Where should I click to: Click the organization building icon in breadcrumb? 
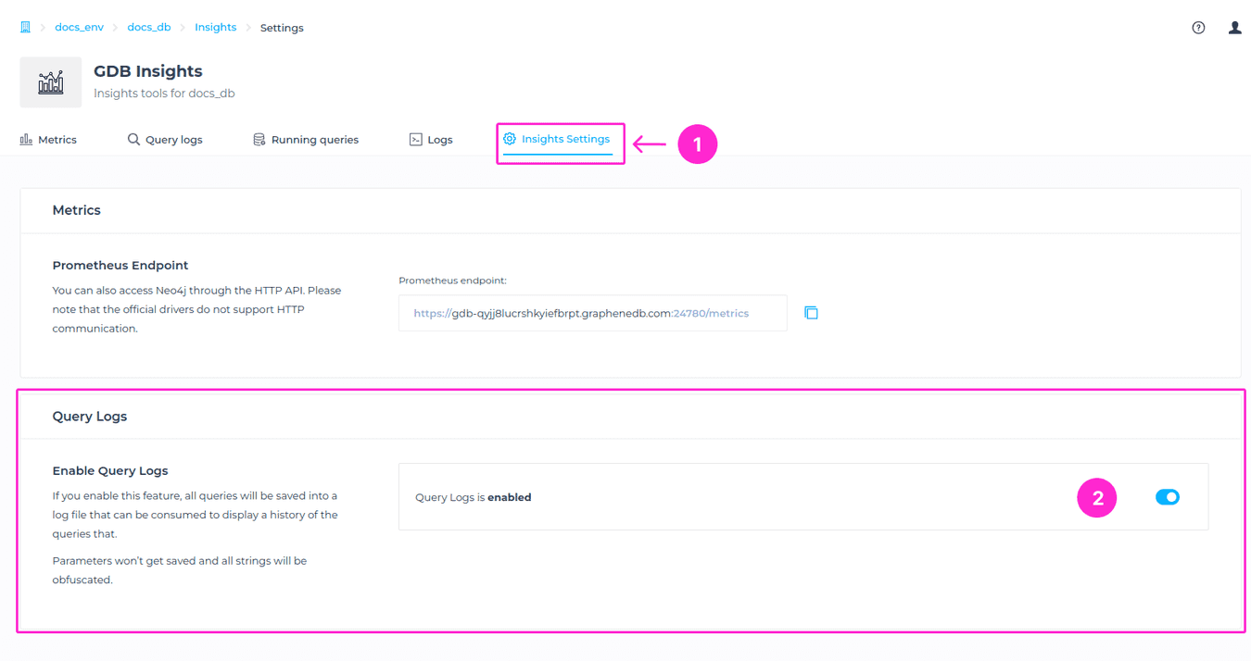pos(25,28)
